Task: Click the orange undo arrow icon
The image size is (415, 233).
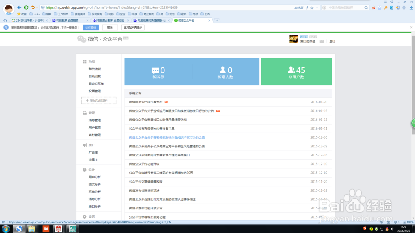Action: pos(33,7)
